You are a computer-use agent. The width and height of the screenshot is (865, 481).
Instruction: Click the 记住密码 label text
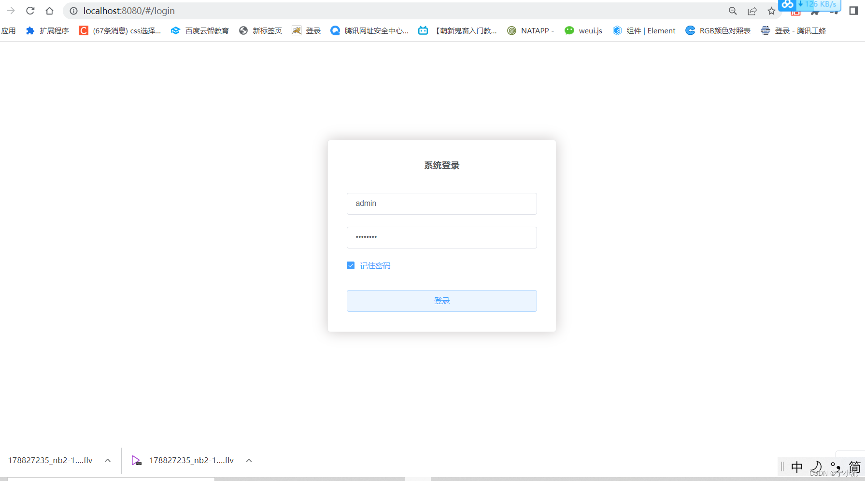[375, 265]
